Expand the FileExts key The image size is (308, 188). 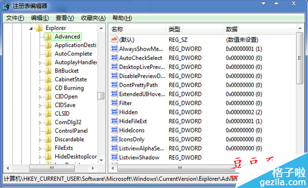click(40, 148)
